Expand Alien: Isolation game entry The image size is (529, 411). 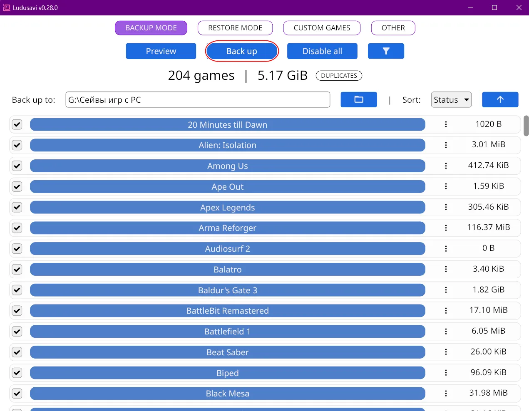(228, 145)
